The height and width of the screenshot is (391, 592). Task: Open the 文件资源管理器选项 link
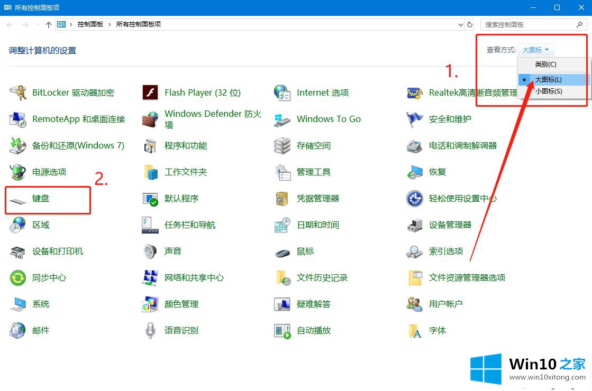point(467,278)
